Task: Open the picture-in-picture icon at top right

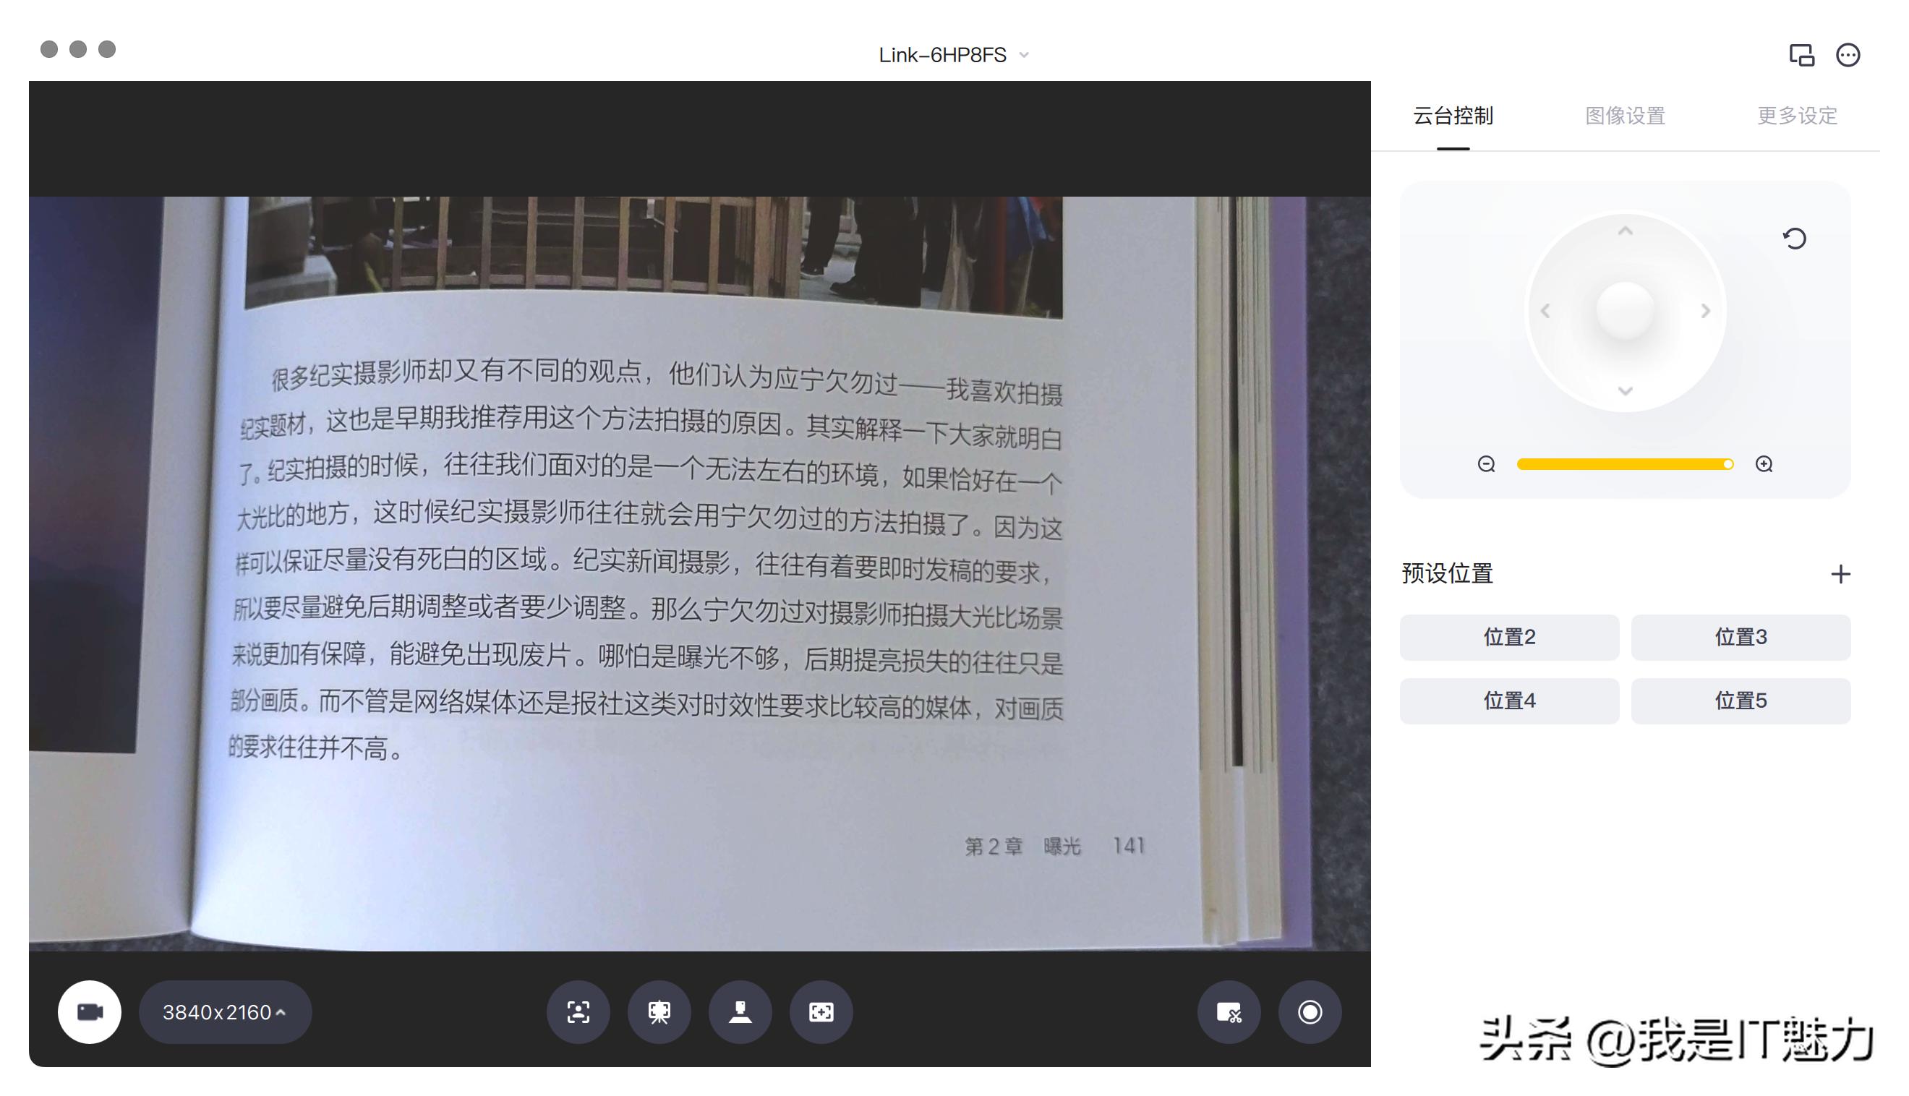Action: (x=1801, y=54)
